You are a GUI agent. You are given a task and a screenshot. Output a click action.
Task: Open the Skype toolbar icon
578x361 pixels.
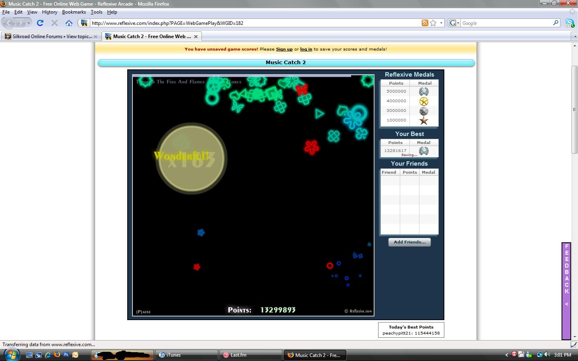click(x=570, y=23)
